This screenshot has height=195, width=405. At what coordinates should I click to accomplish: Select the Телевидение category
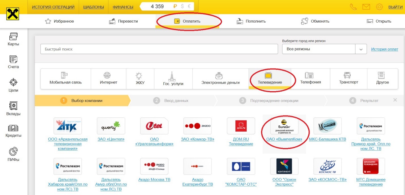(x=270, y=79)
